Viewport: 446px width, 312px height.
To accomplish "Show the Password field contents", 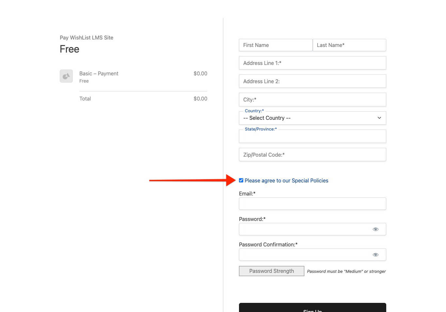I will [375, 229].
